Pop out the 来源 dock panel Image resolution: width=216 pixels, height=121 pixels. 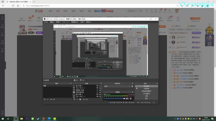pyautogui.click(x=101, y=83)
